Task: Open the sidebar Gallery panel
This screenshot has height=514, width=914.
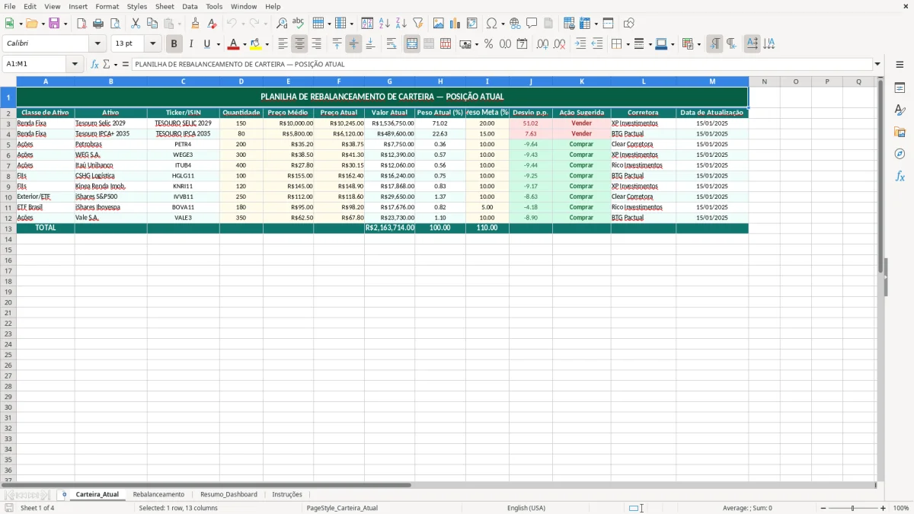Action: [900, 132]
